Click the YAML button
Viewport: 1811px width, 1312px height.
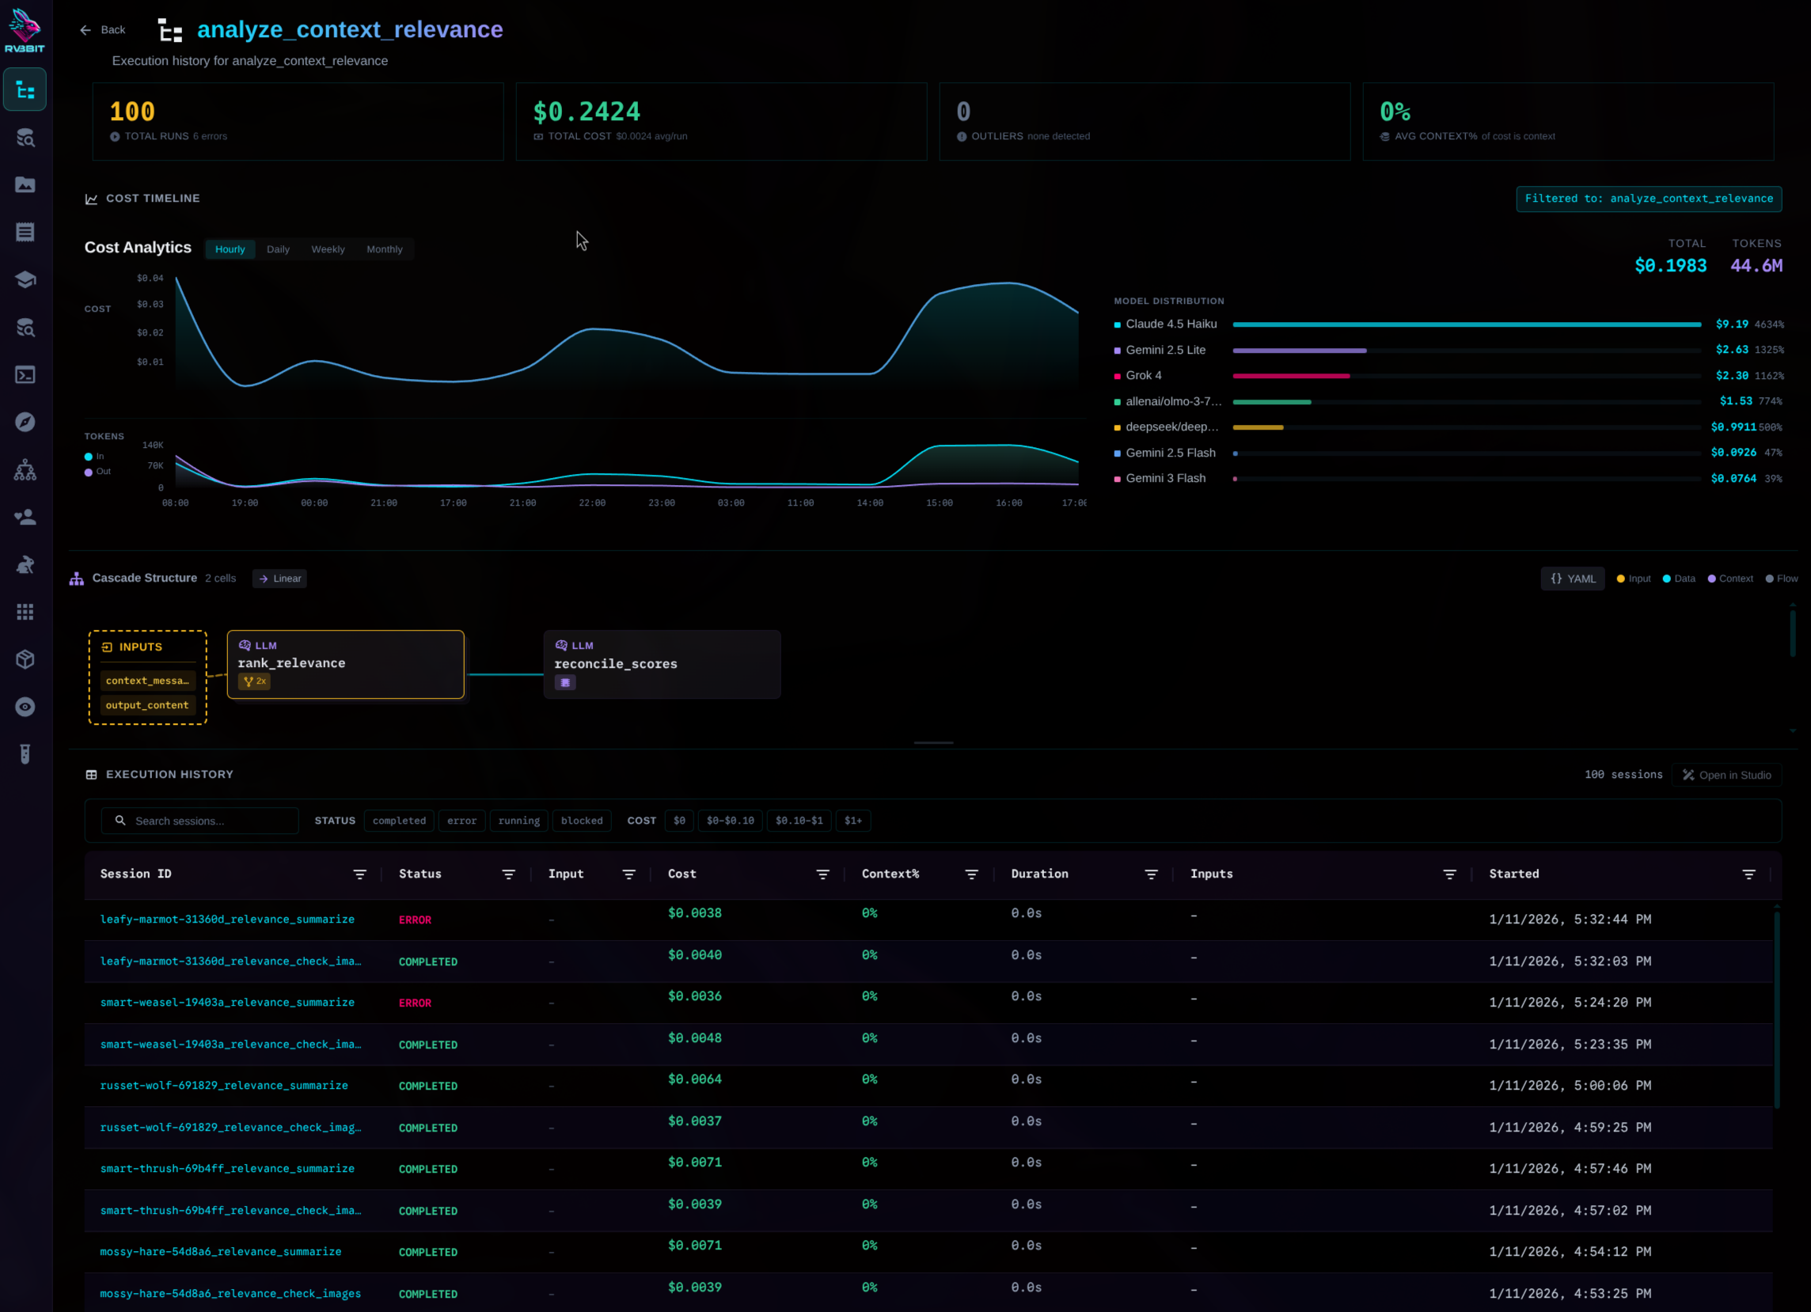tap(1572, 578)
